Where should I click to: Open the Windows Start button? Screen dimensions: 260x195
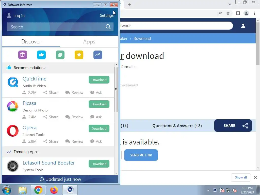click(7, 190)
